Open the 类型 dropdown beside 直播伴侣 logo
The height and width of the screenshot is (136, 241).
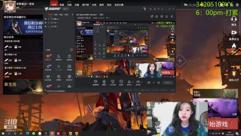coord(65,9)
